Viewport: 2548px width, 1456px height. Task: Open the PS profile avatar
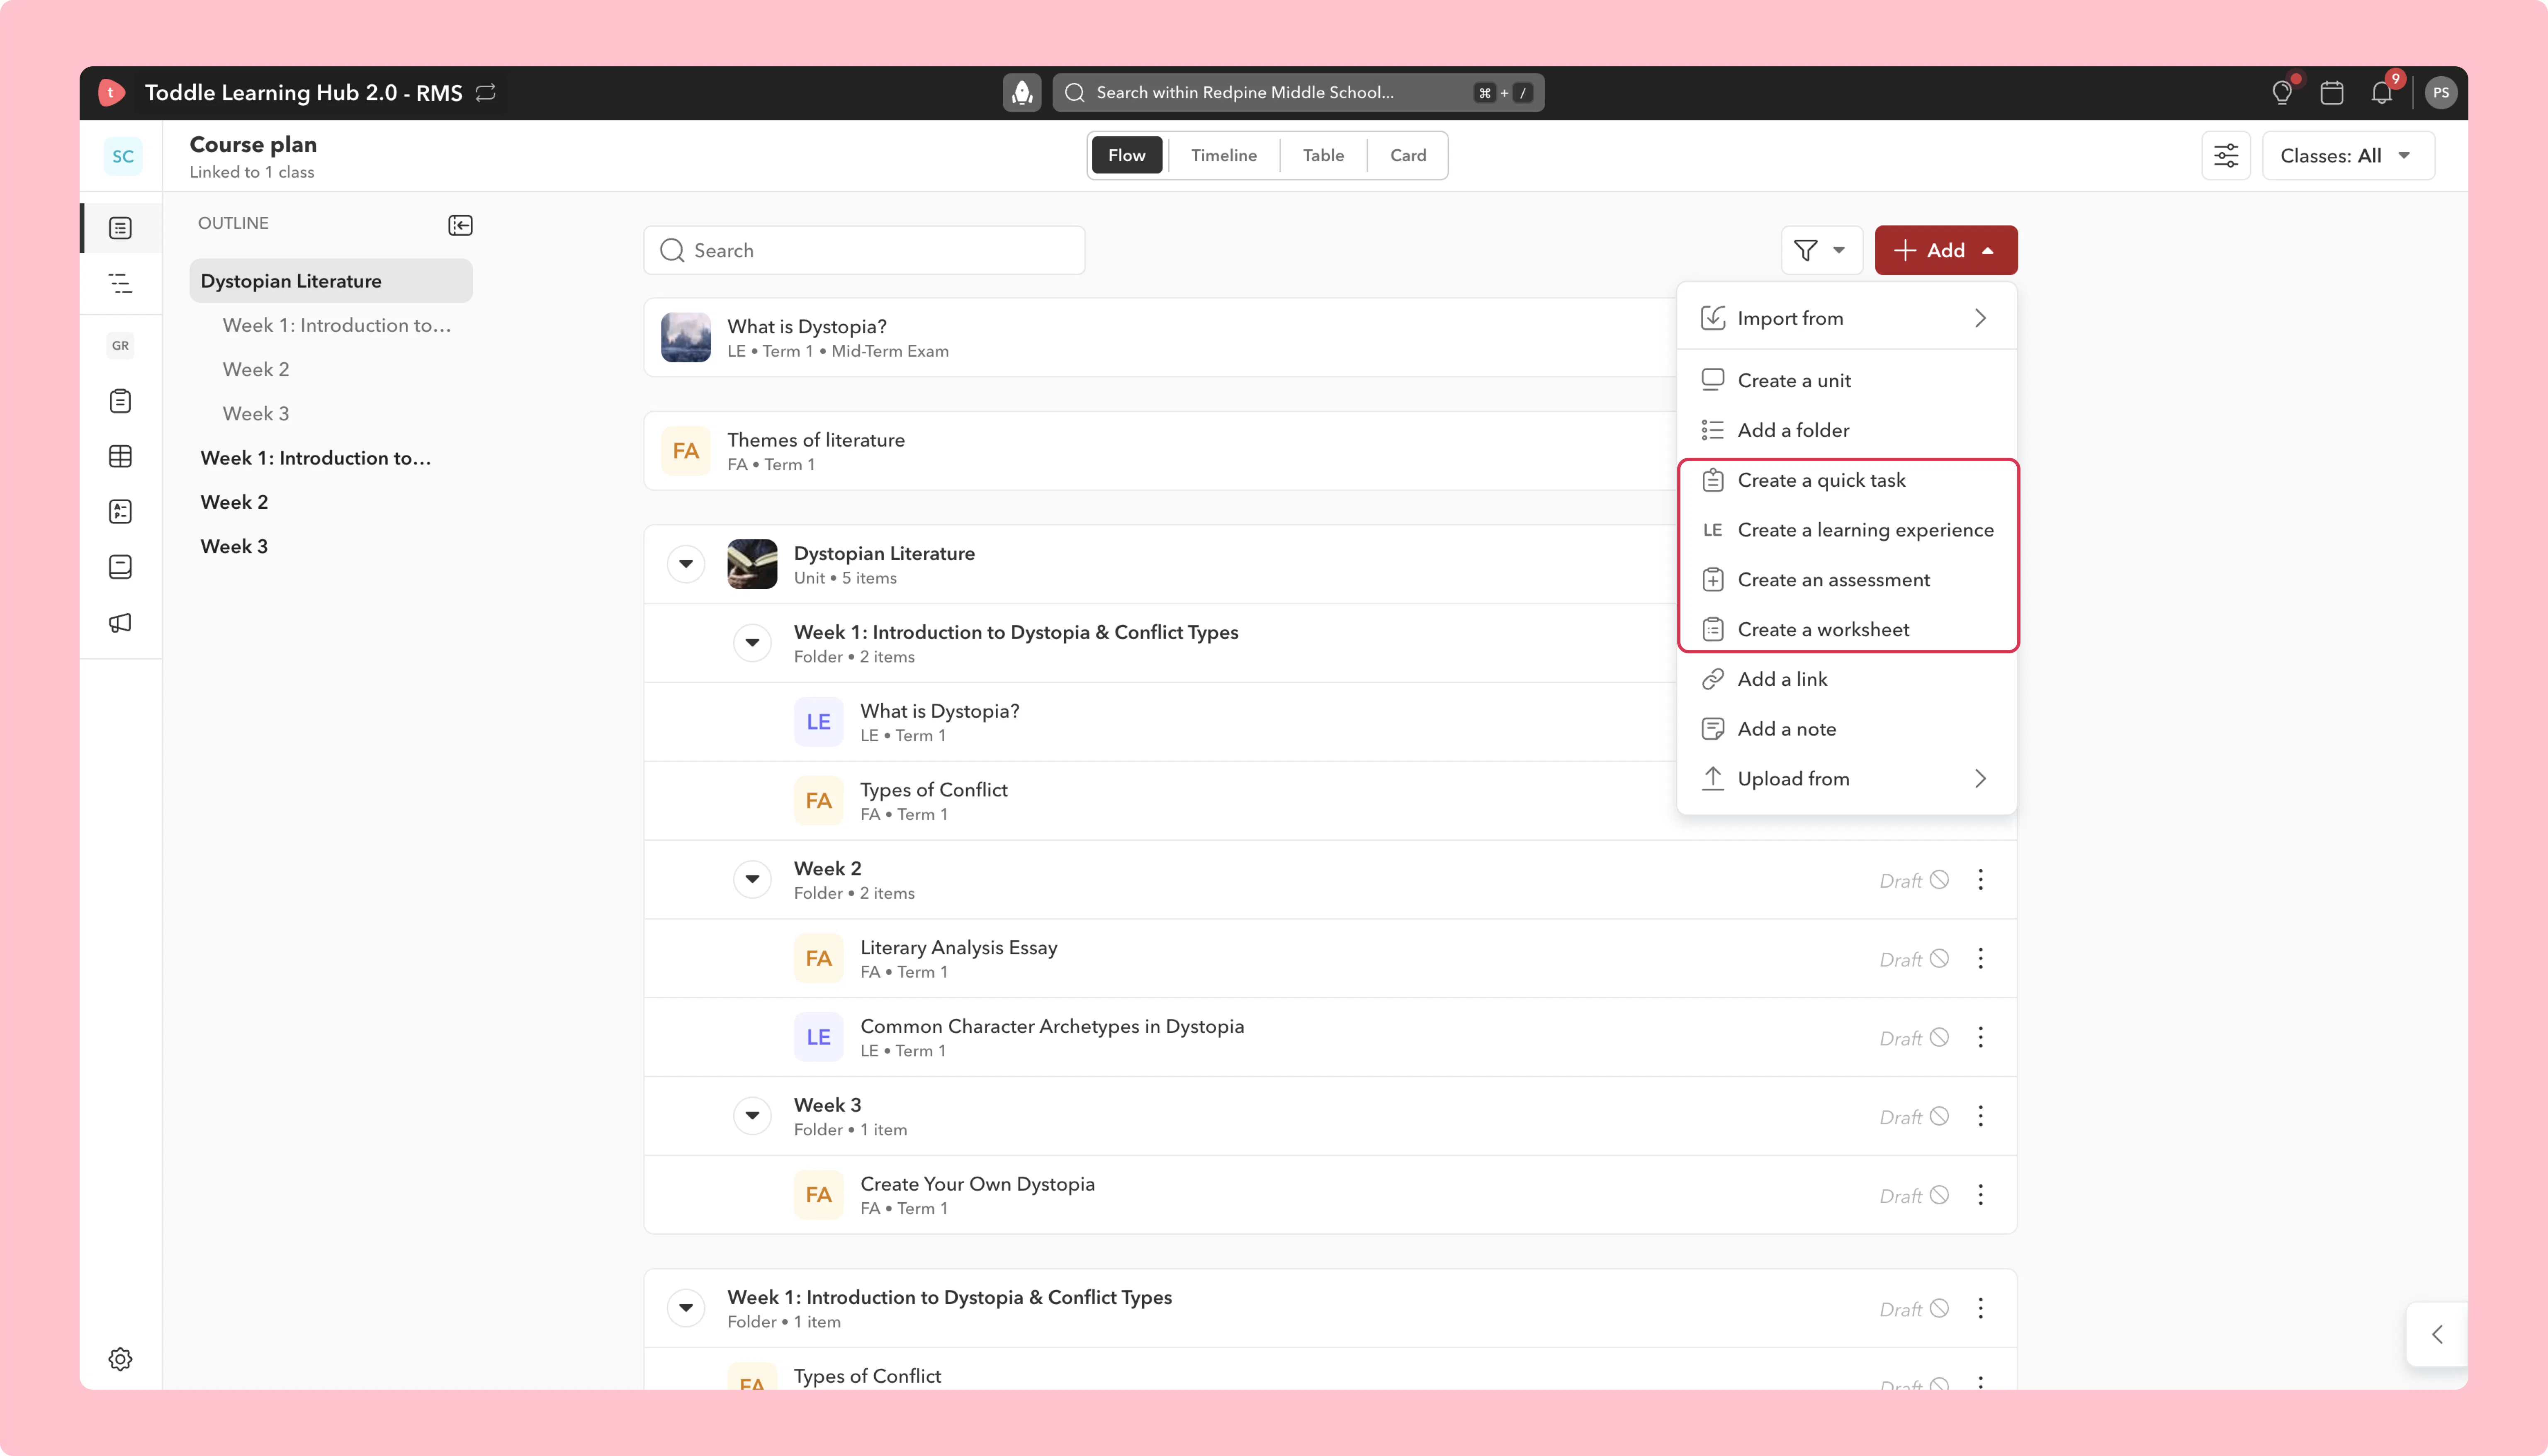tap(2441, 92)
